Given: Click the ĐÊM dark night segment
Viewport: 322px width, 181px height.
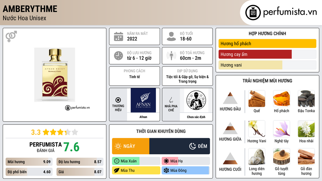Looking at the screenshot, I should (x=180, y=146).
